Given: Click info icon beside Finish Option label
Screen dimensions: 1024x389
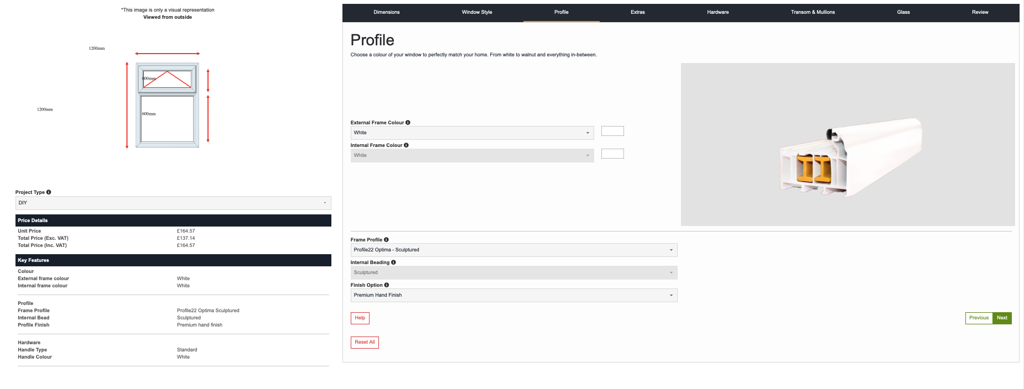Looking at the screenshot, I should 387,285.
